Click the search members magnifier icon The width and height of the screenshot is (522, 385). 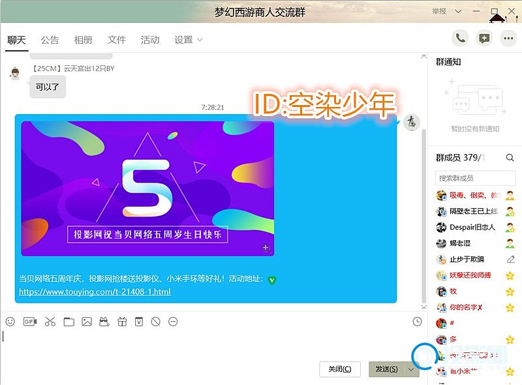click(x=510, y=157)
